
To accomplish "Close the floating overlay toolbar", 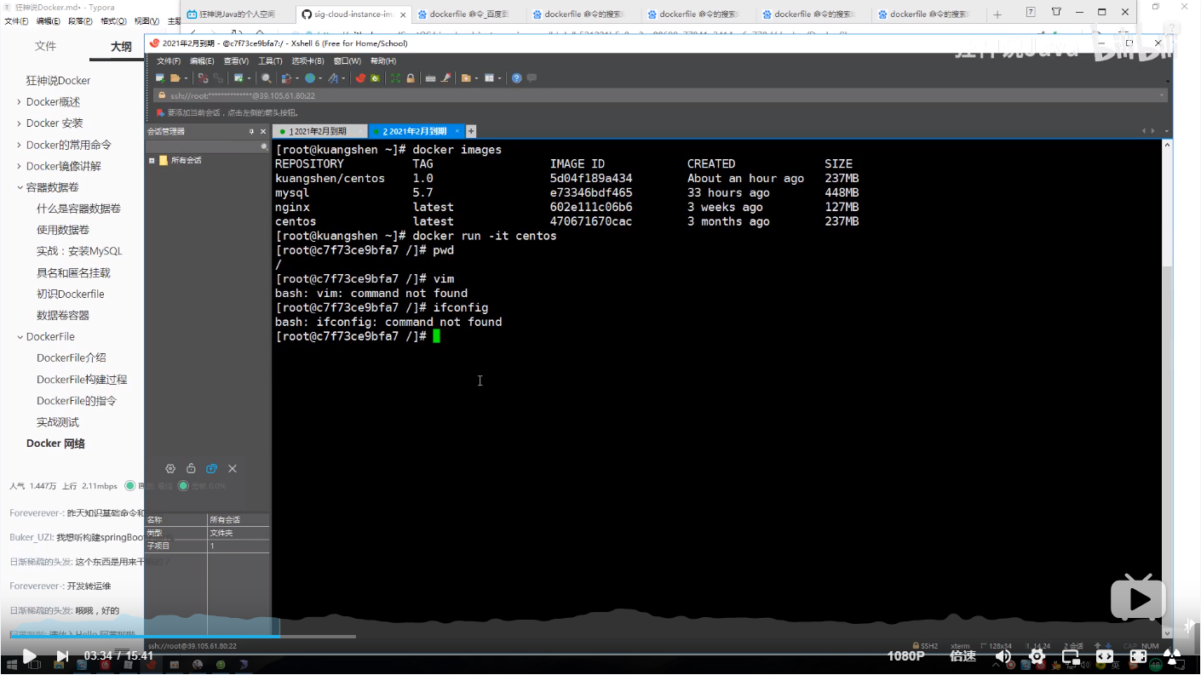I will click(233, 469).
